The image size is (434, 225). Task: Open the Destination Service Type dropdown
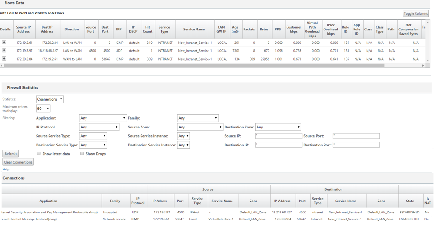point(93,145)
